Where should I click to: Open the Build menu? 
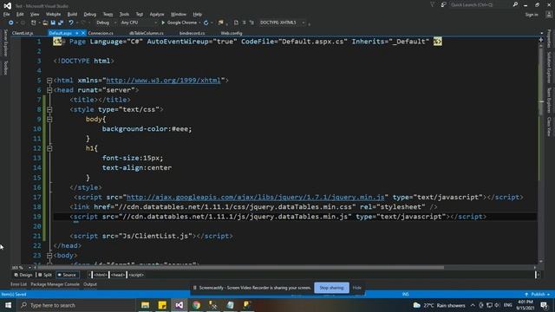pyautogui.click(x=72, y=15)
